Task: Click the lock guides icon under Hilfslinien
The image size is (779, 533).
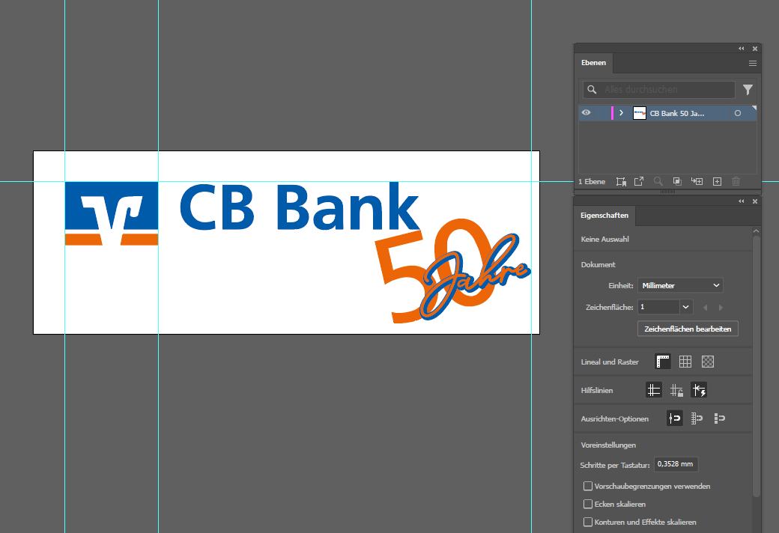Action: click(676, 390)
